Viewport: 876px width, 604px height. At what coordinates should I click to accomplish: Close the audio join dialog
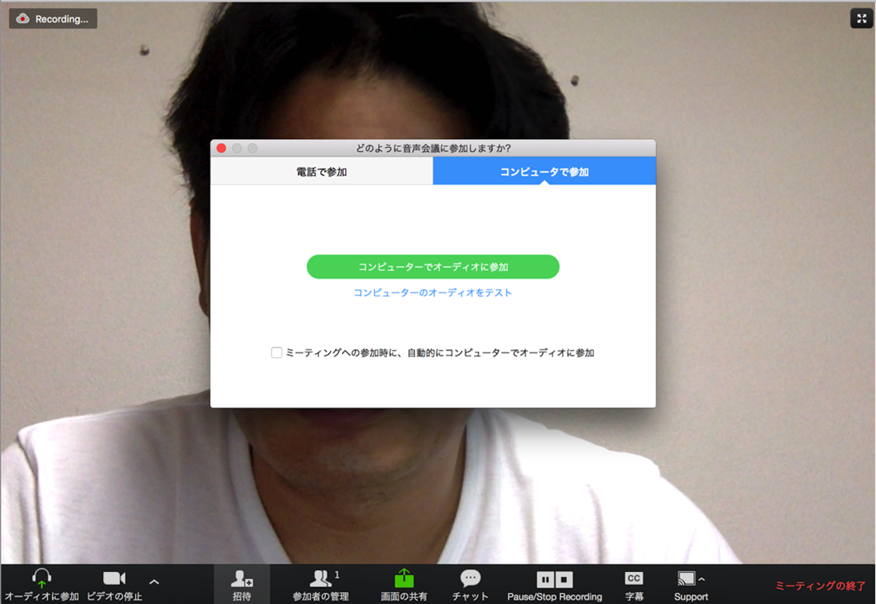pos(221,148)
